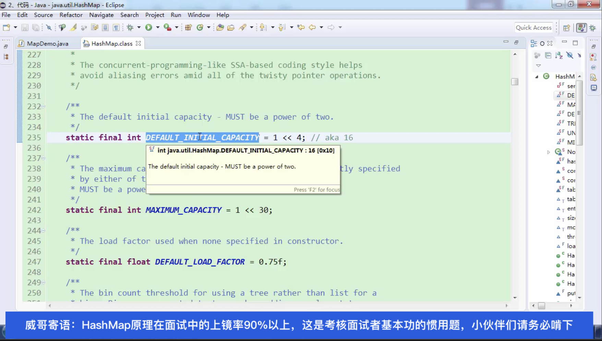Open the Window menu
This screenshot has width=602, height=341.
click(x=198, y=15)
